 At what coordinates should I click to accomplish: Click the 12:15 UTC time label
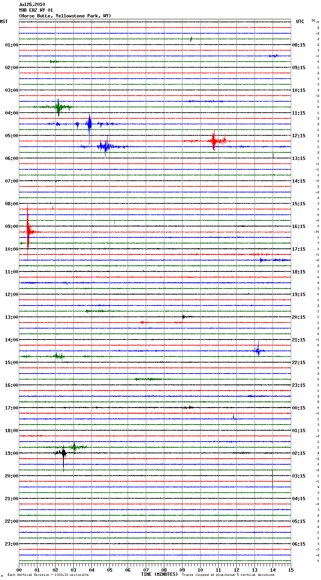click(x=299, y=136)
